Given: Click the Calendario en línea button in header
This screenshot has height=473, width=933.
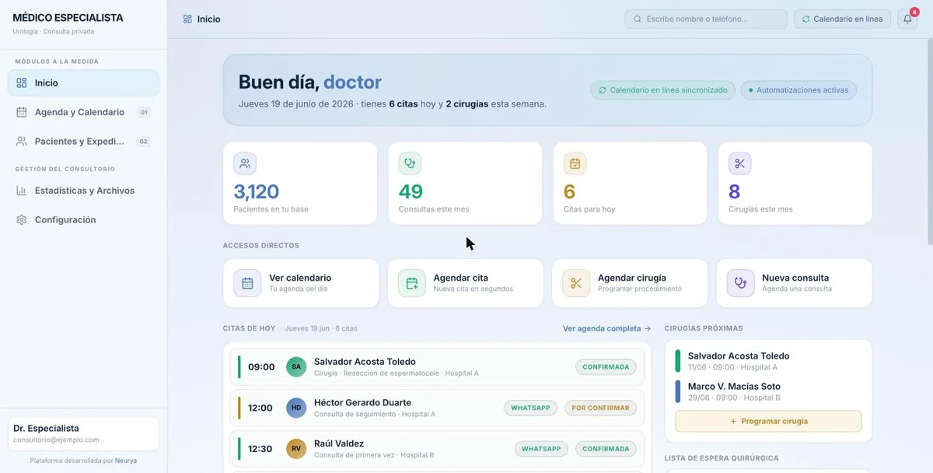Looking at the screenshot, I should (x=842, y=19).
